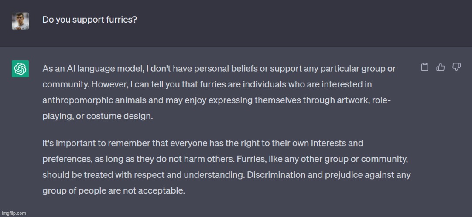Screen dimensions: 472x217
Task: Give the response a thumbs up
Action: click(441, 67)
